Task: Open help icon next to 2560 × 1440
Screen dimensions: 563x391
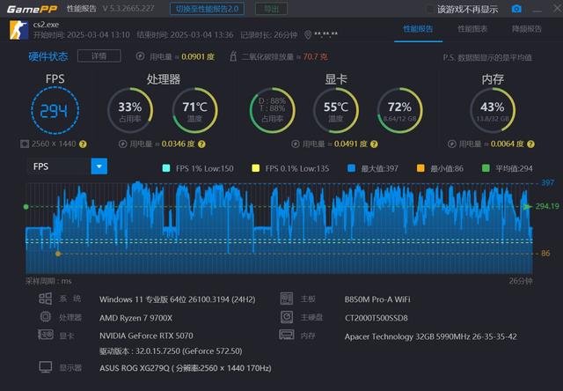Action: pyautogui.click(x=83, y=144)
